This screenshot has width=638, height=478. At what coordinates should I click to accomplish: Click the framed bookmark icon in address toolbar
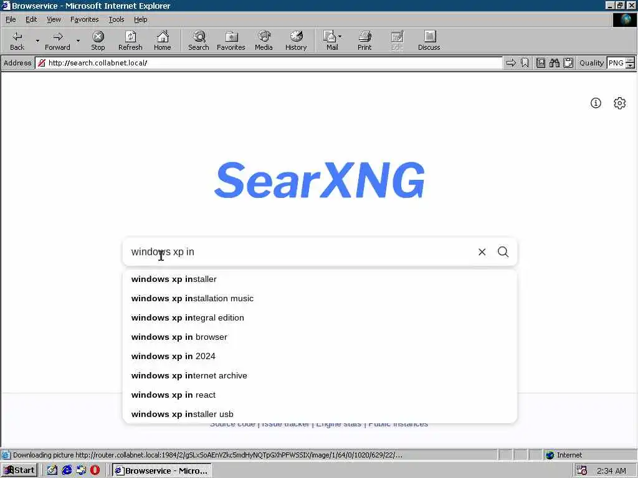pos(540,63)
